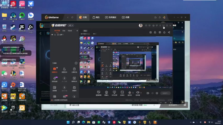The width and height of the screenshot is (223, 125).
Task: Open Windows Start menu
Action: pos(68,122)
